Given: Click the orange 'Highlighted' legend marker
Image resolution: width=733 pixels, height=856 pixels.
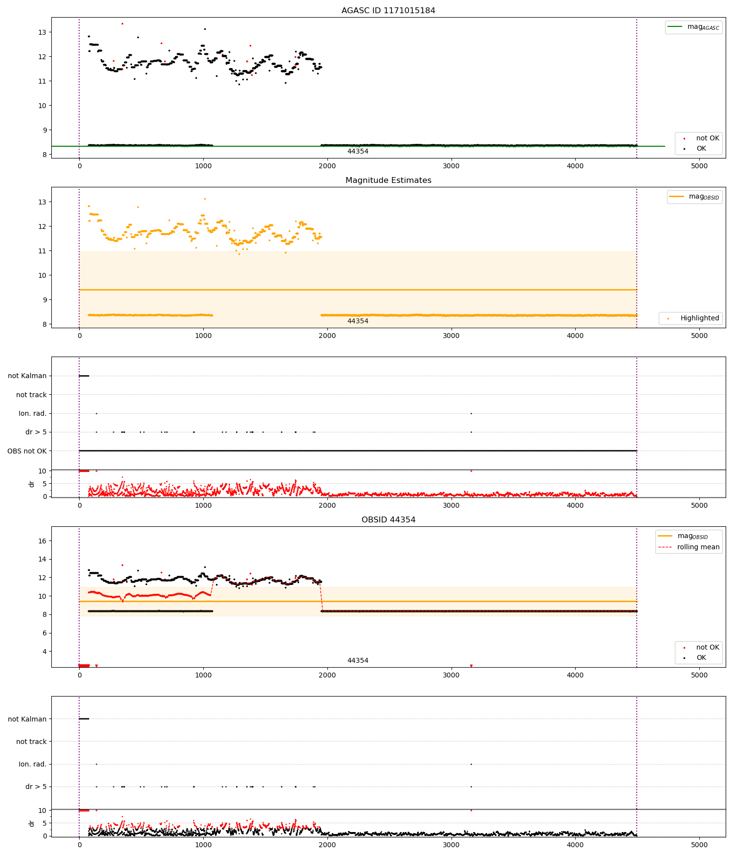Looking at the screenshot, I should point(668,318).
